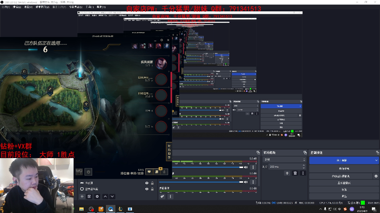Click Exit button in Controls
The image size is (380, 213).
[x=344, y=196]
